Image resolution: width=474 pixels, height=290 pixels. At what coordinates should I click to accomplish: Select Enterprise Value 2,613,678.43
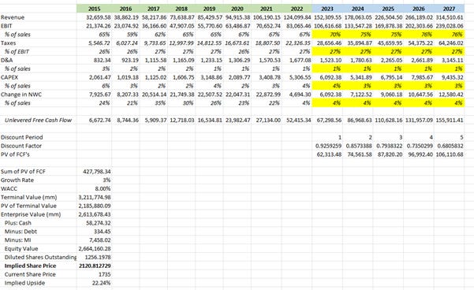click(95, 214)
